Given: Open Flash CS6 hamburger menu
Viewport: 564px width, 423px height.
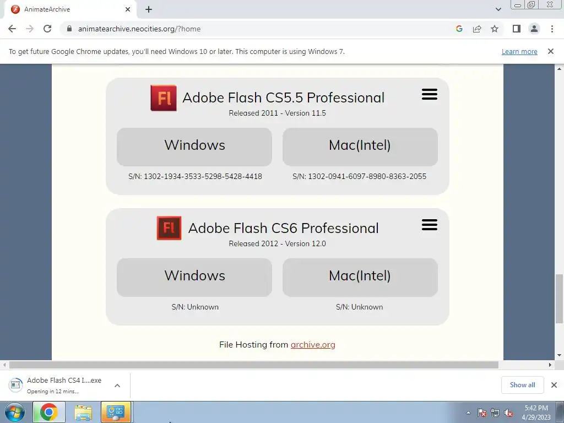Looking at the screenshot, I should pyautogui.click(x=429, y=225).
